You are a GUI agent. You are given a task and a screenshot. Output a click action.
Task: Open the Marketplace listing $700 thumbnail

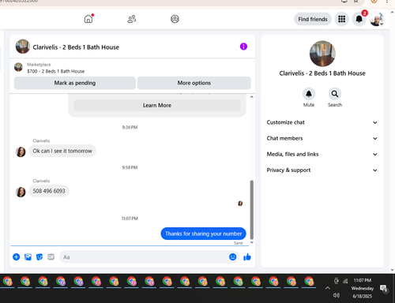[18, 67]
